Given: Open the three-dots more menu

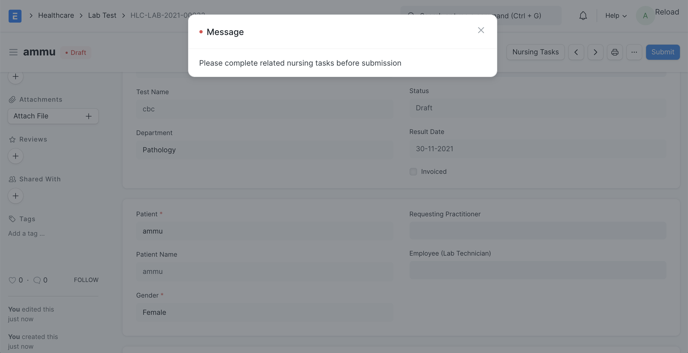Looking at the screenshot, I should click(634, 52).
